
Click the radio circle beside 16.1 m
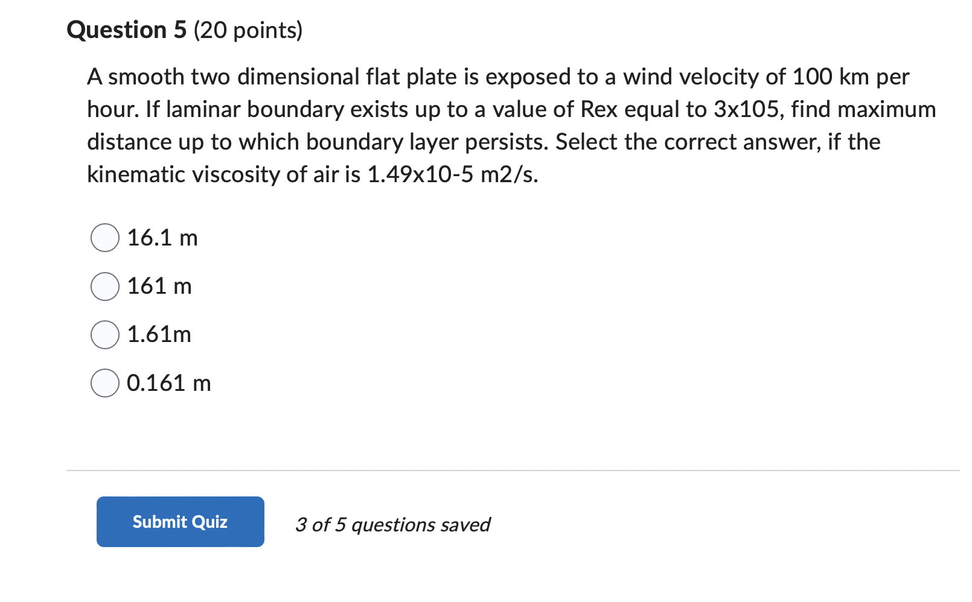104,238
